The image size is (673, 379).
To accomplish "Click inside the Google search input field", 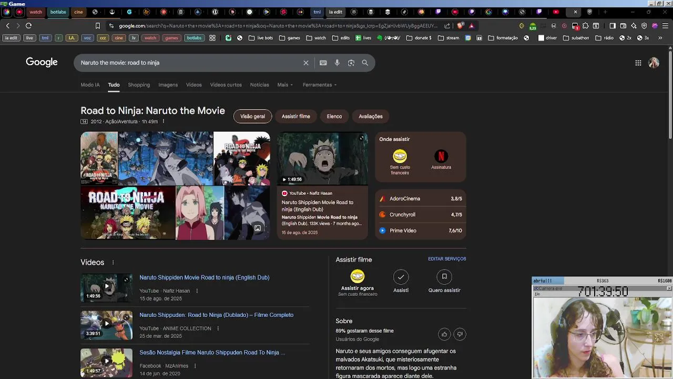I will (189, 63).
